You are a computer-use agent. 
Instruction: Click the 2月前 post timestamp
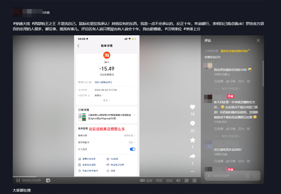(46, 12)
